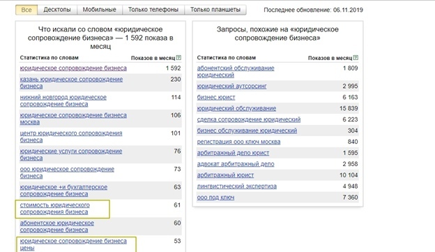This screenshot has width=435, height=252.
Task: Open «абонентское юридическое сопровождение бизнеса» link
Action: pyautogui.click(x=57, y=226)
